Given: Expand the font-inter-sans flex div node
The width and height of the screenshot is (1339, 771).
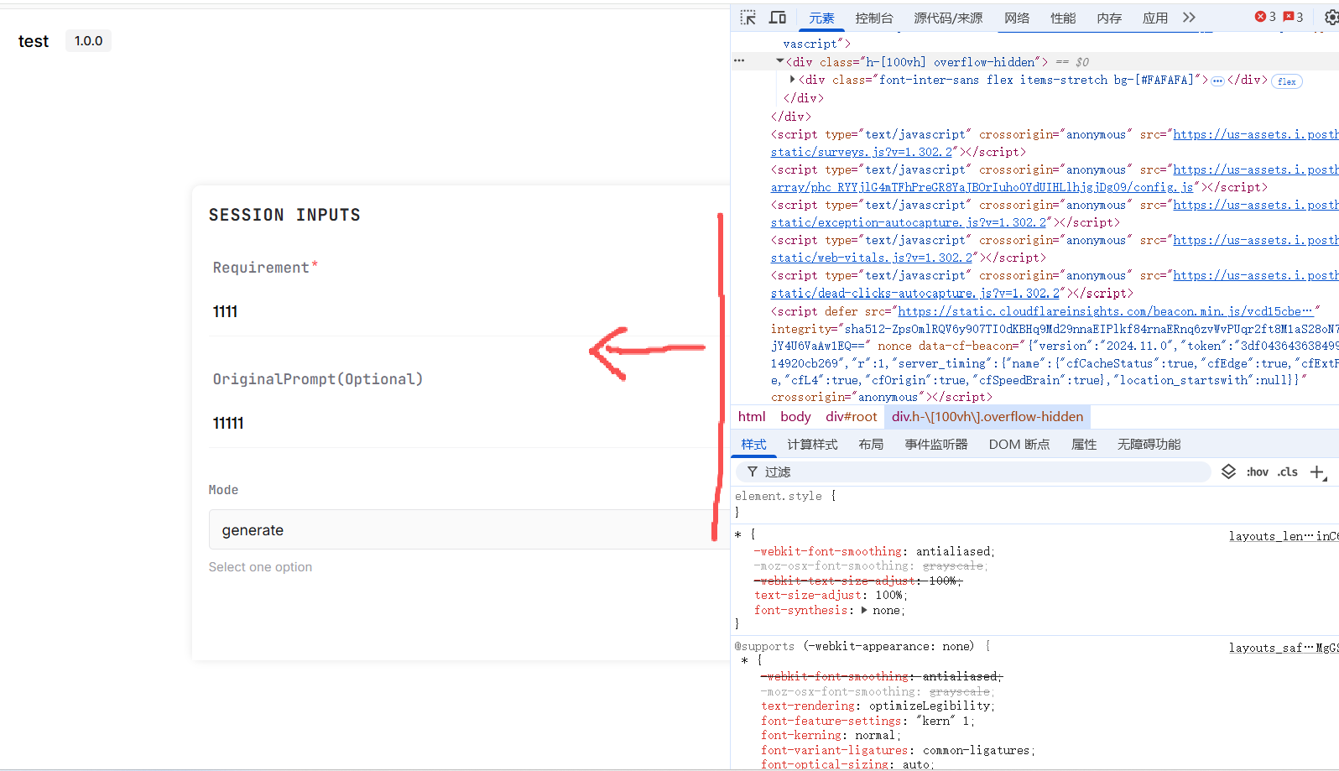Looking at the screenshot, I should coord(792,80).
